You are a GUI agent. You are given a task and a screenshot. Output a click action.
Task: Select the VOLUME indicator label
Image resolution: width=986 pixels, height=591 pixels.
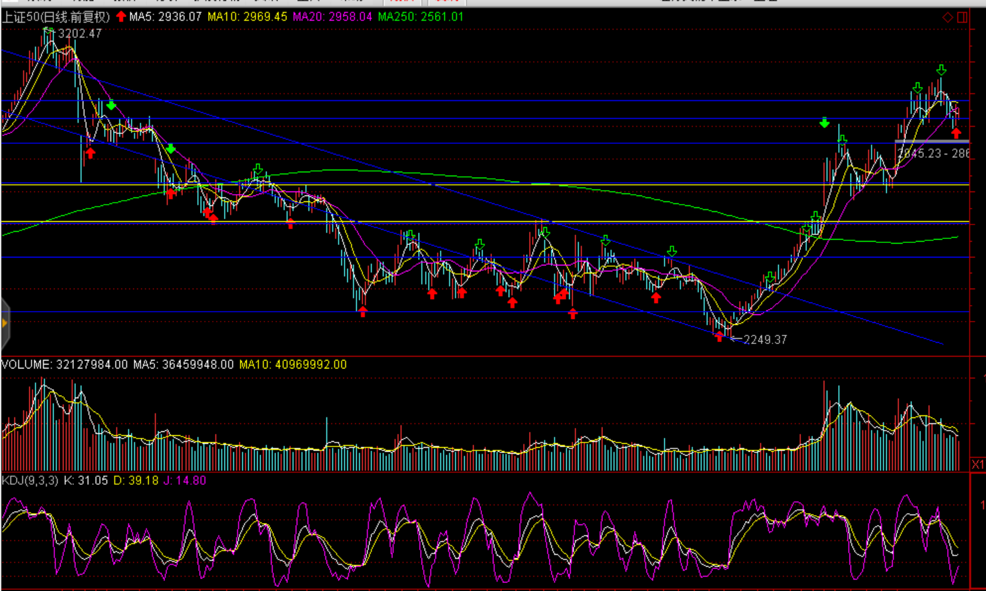(26, 365)
